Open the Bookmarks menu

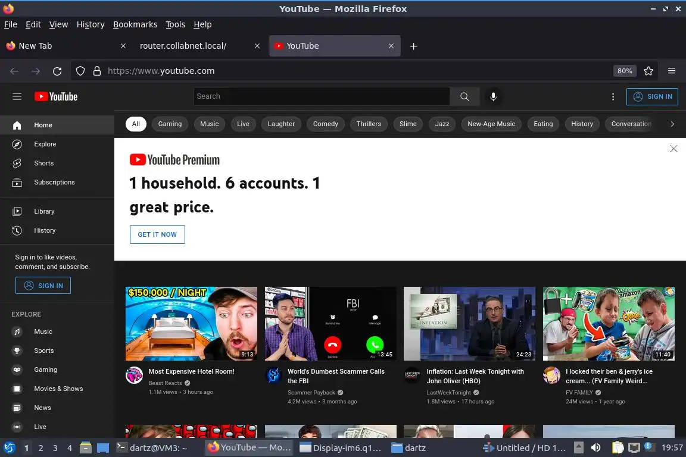pos(135,24)
